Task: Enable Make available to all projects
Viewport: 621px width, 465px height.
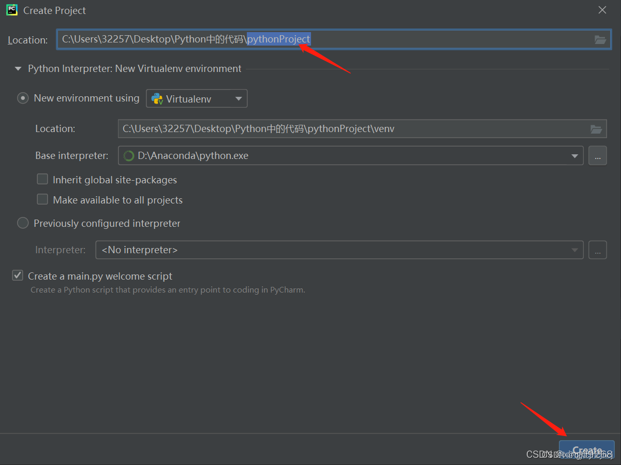Action: click(x=42, y=199)
